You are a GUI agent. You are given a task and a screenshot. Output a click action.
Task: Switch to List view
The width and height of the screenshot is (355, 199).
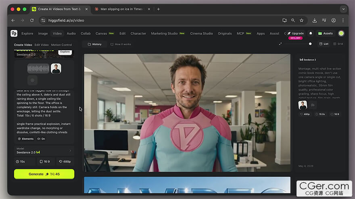point(324,44)
